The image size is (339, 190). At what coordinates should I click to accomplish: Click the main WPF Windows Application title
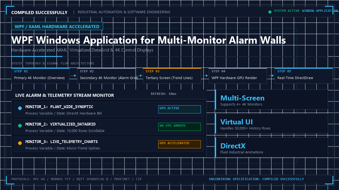point(149,40)
